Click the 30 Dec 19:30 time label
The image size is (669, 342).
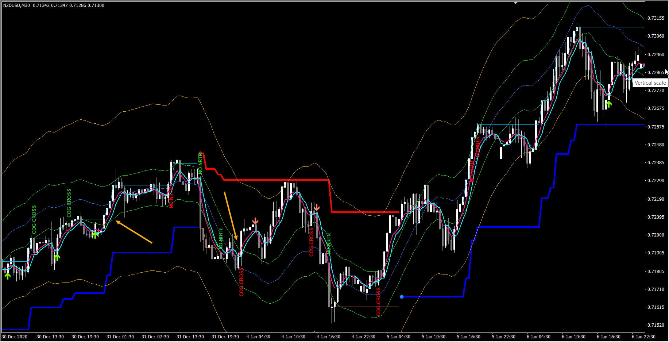click(x=85, y=337)
